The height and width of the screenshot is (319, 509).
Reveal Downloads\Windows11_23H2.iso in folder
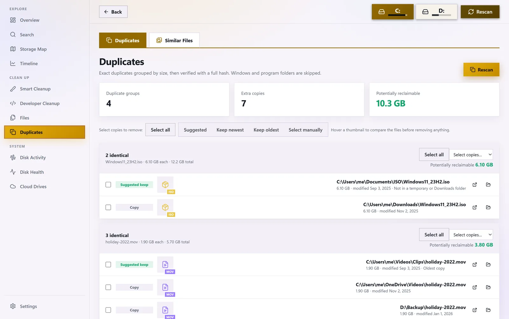click(x=488, y=207)
